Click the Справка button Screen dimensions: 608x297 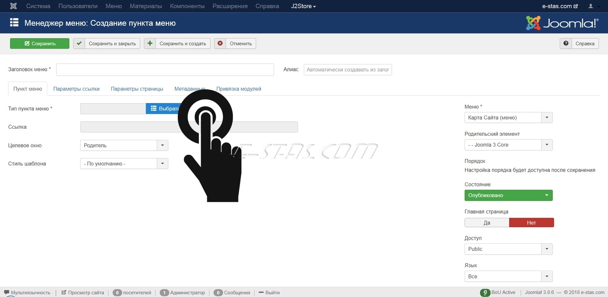[x=579, y=43]
